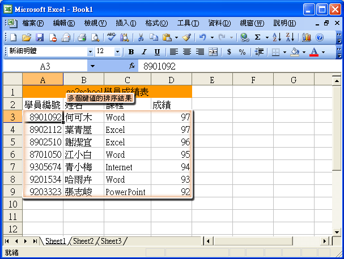Select the Format Painter brush
This screenshot has height=259, width=344.
[186, 38]
